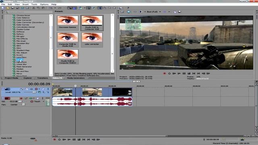Click the Copy icon in main toolbar
258x145 pixels.
pos(38,8)
